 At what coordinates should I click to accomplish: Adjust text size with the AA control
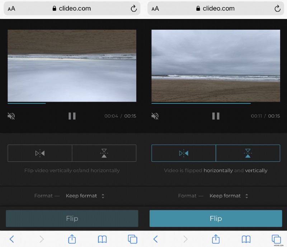pyautogui.click(x=11, y=8)
